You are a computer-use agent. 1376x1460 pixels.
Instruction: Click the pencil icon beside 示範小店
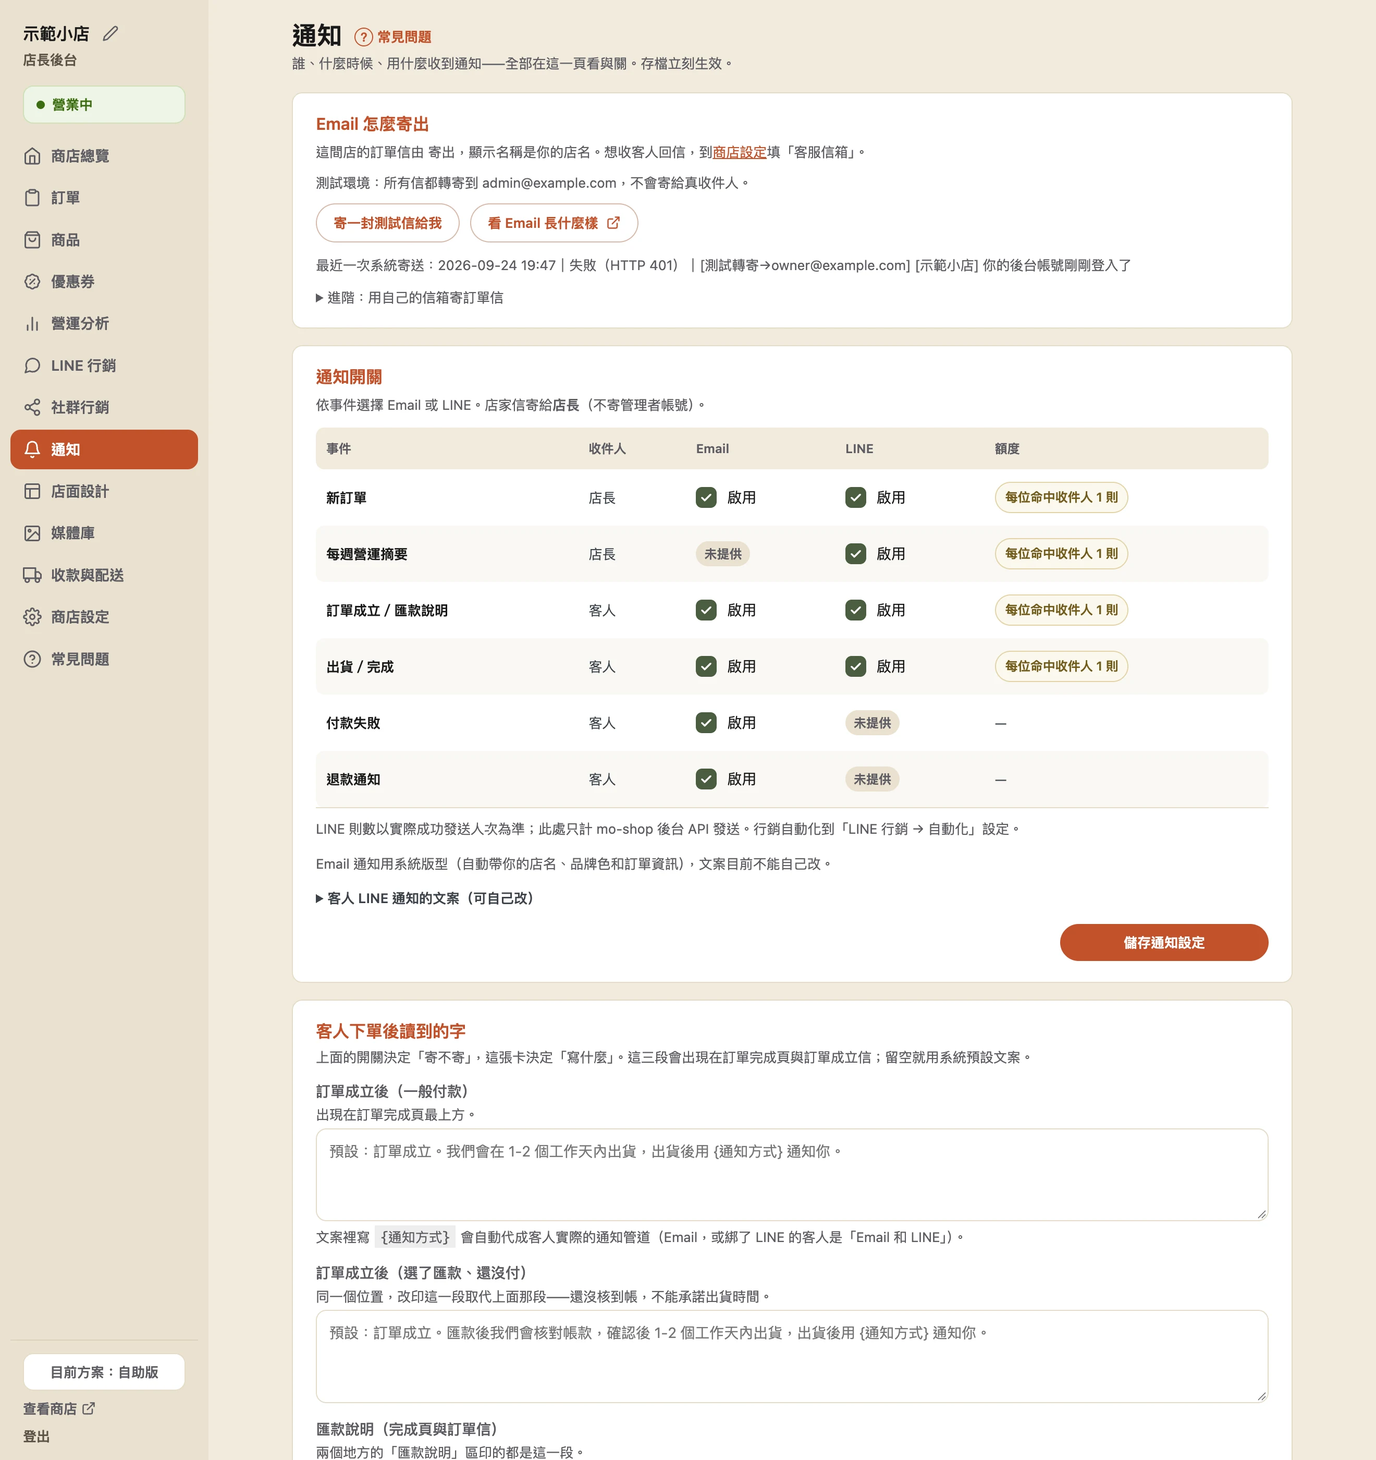110,34
